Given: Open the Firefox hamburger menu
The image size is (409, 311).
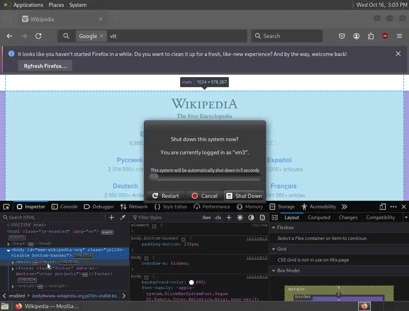Looking at the screenshot, I should [399, 36].
